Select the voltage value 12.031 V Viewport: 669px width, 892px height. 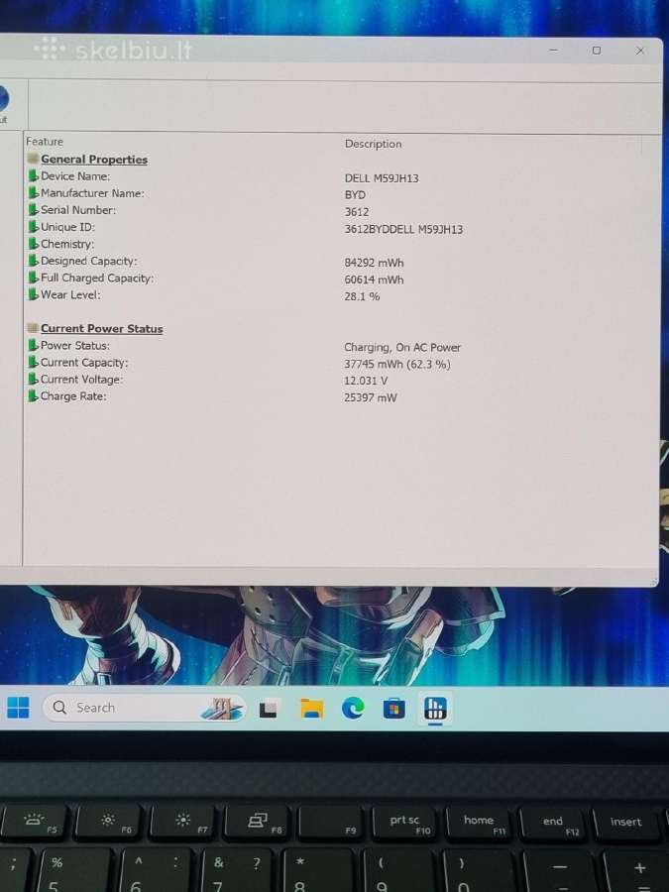click(366, 380)
